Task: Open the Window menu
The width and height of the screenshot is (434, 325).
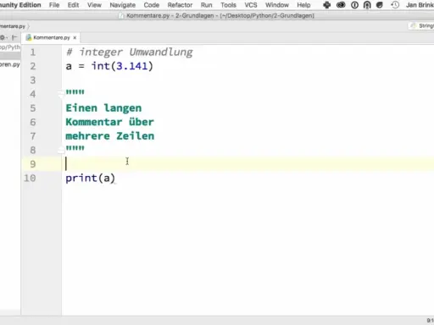Action: pos(277,5)
